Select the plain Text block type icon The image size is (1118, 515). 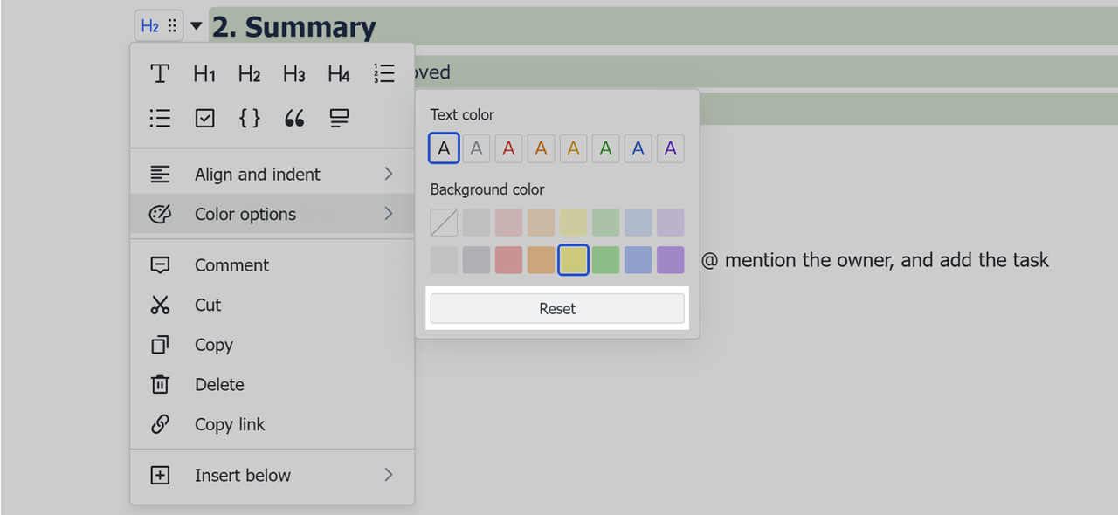click(x=160, y=74)
